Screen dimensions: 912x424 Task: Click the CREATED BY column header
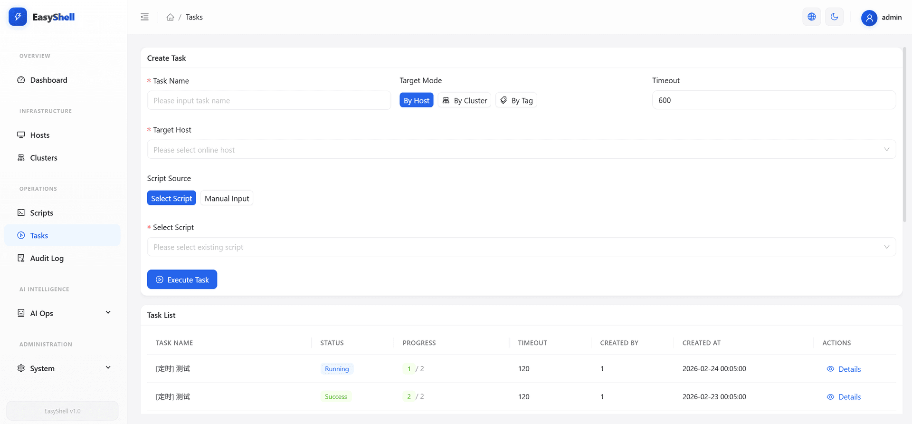coord(619,343)
